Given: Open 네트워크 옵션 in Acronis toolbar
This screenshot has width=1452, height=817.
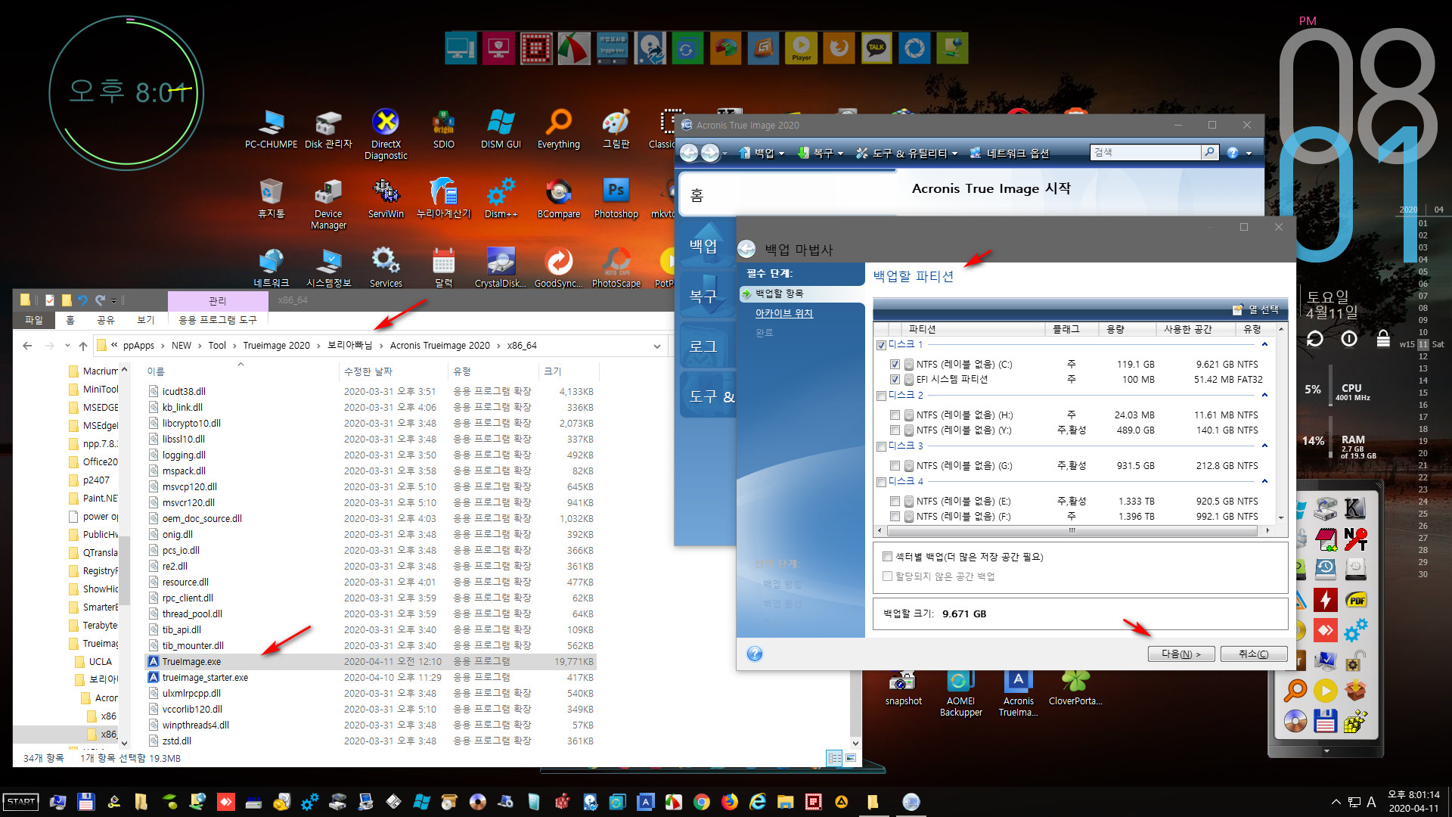Looking at the screenshot, I should (1009, 153).
